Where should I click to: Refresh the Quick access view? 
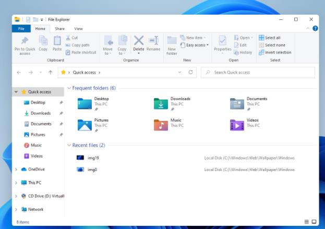point(191,73)
